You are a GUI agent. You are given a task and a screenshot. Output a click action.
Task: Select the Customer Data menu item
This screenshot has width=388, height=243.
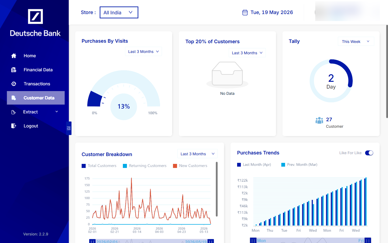point(36,98)
